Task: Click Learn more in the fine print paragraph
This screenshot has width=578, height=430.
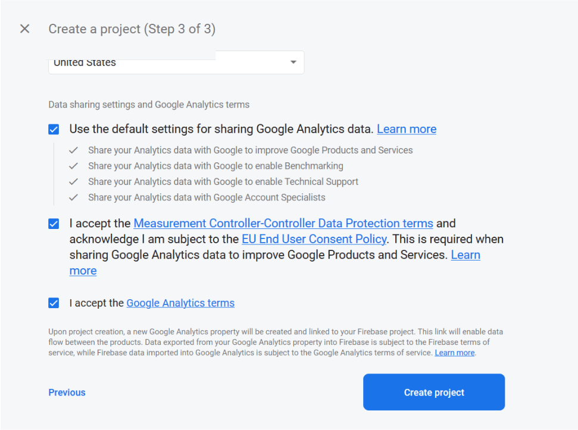Action: (454, 352)
